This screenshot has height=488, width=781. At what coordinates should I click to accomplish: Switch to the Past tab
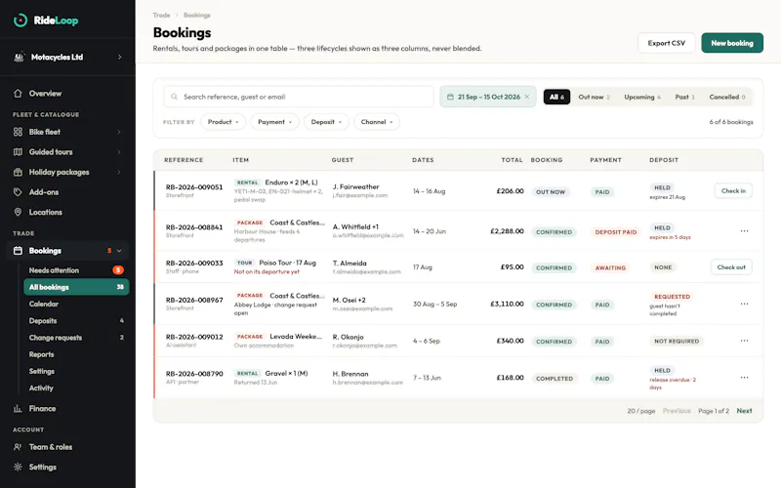pyautogui.click(x=685, y=97)
